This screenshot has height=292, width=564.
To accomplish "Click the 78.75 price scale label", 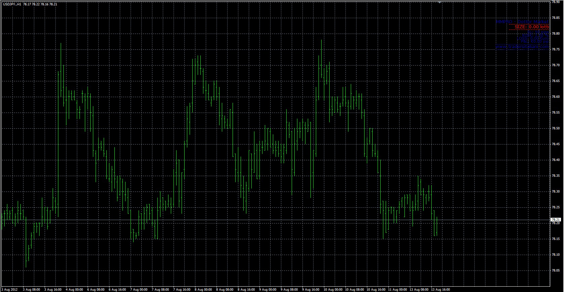I will pyautogui.click(x=556, y=49).
